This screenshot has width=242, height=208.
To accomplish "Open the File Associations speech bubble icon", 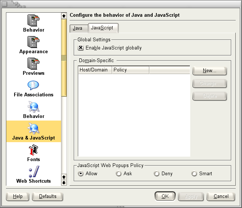I will point(33,85).
